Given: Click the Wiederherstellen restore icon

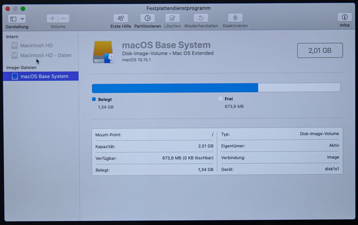Looking at the screenshot, I should (x=201, y=18).
